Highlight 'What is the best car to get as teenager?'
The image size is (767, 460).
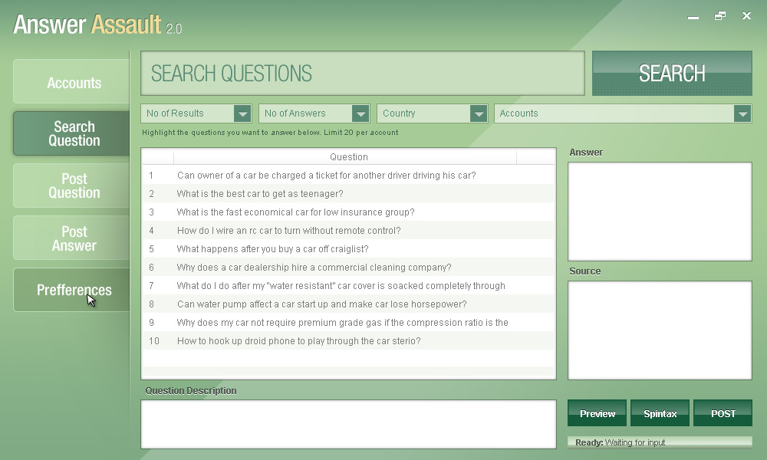pos(348,193)
